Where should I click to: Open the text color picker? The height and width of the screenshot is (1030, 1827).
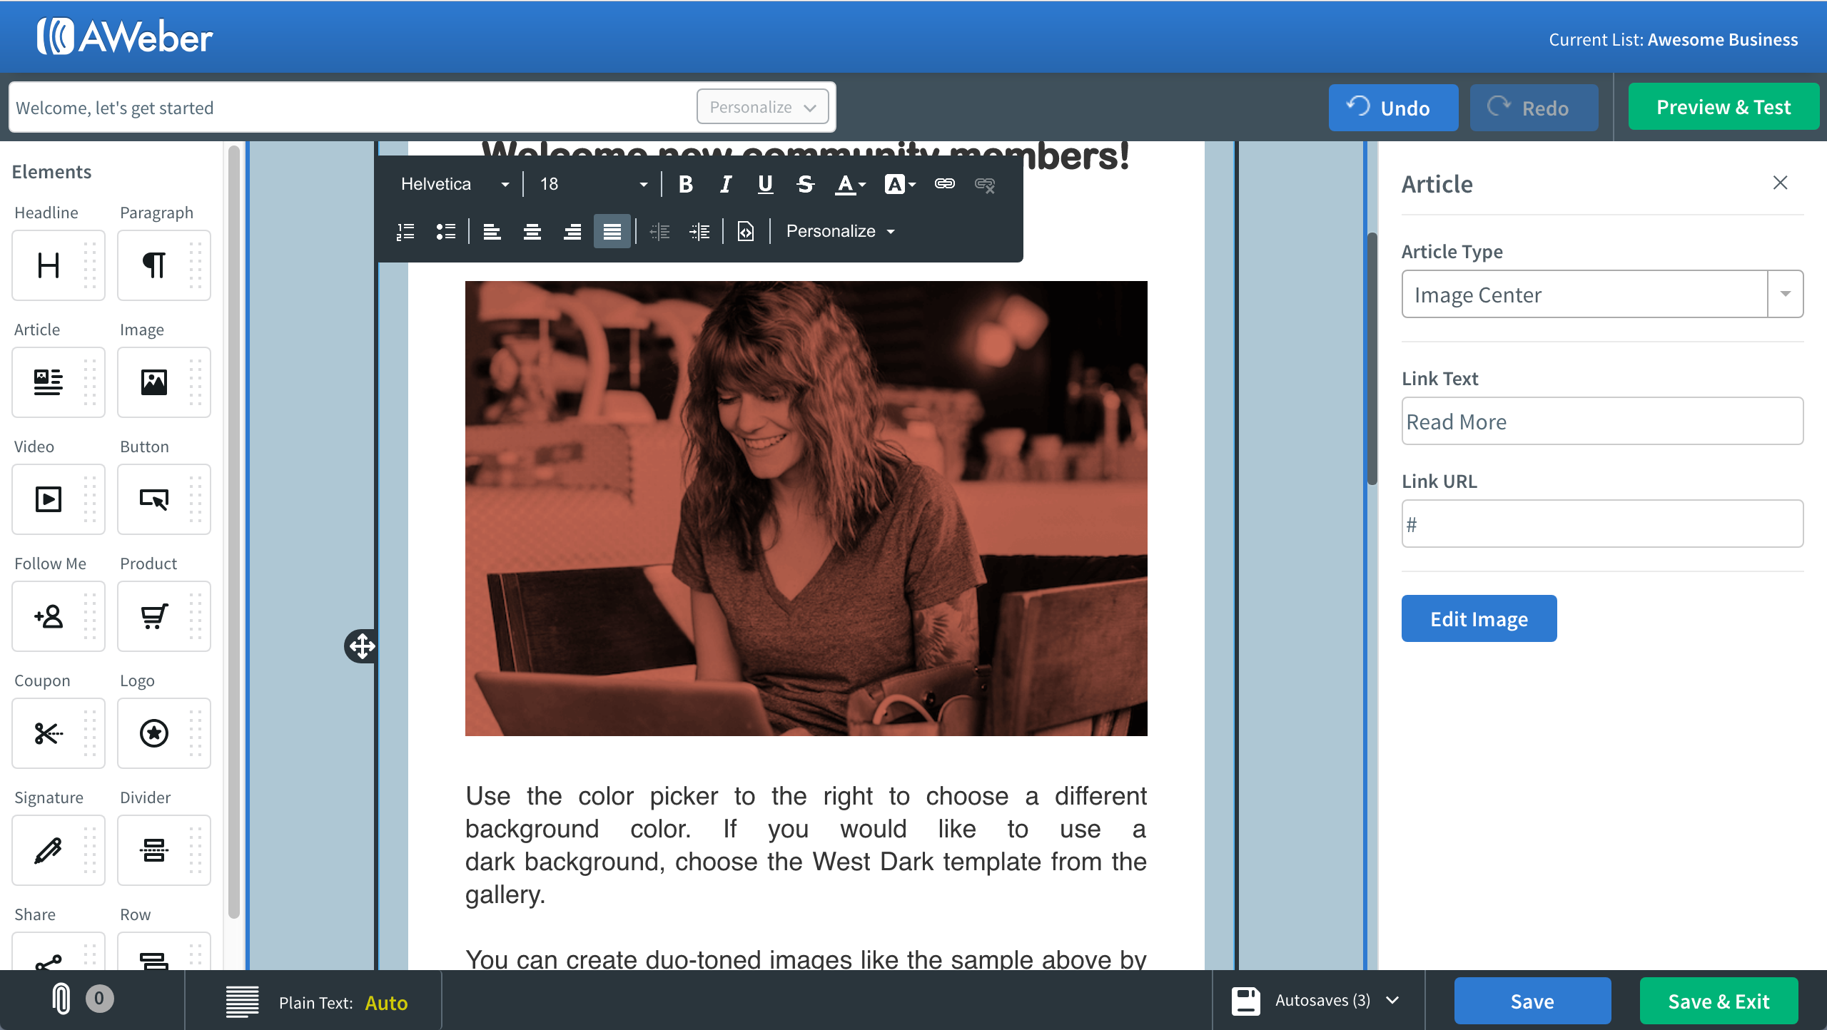click(850, 184)
